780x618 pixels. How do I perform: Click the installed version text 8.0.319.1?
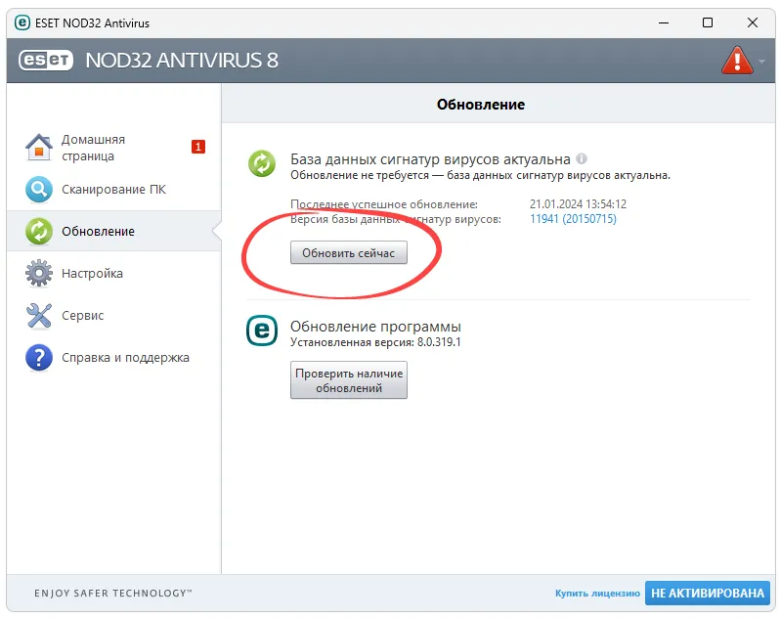coord(439,342)
